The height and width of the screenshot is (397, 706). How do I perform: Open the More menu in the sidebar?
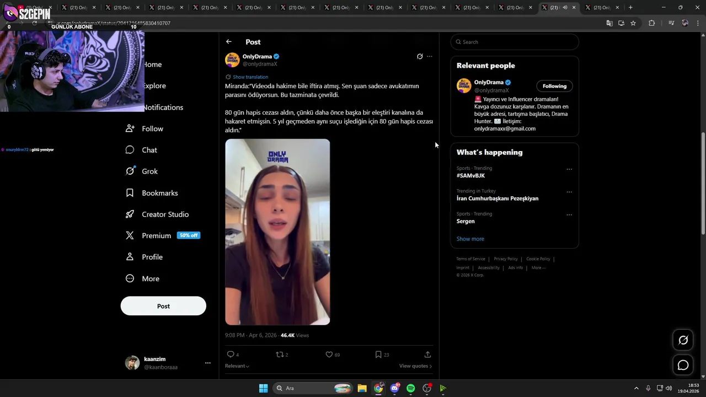(x=143, y=278)
